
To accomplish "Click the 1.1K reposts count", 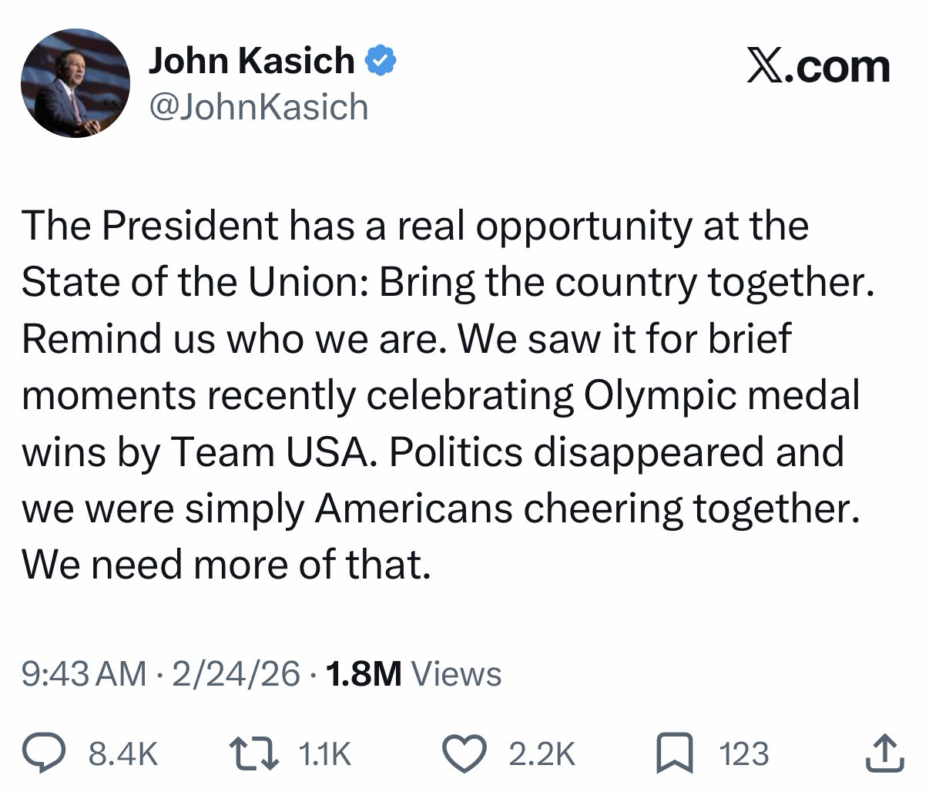I will (324, 753).
